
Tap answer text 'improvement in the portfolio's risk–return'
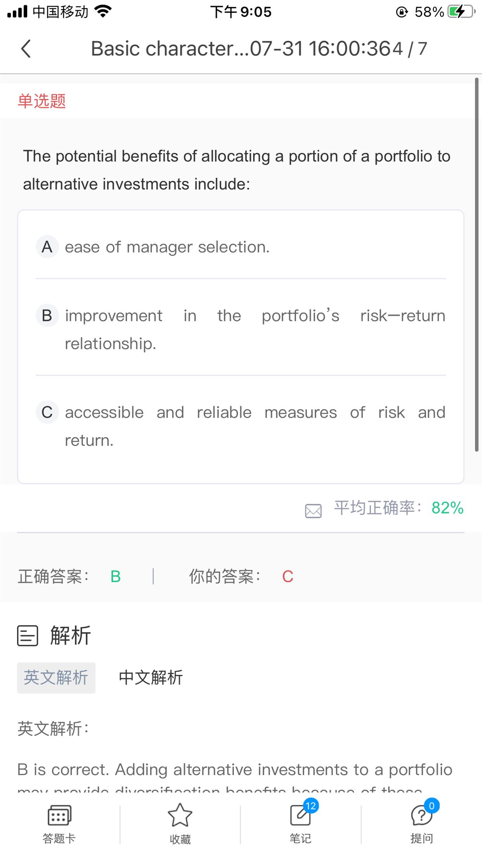[255, 316]
